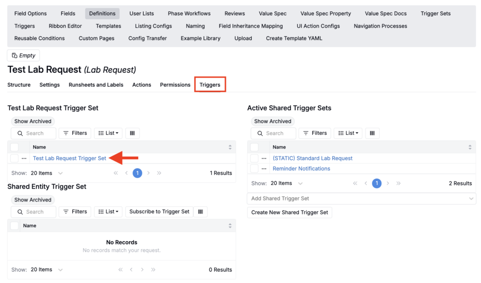The image size is (481, 283).
Task: Switch to the Permissions tab
Action: pos(175,85)
